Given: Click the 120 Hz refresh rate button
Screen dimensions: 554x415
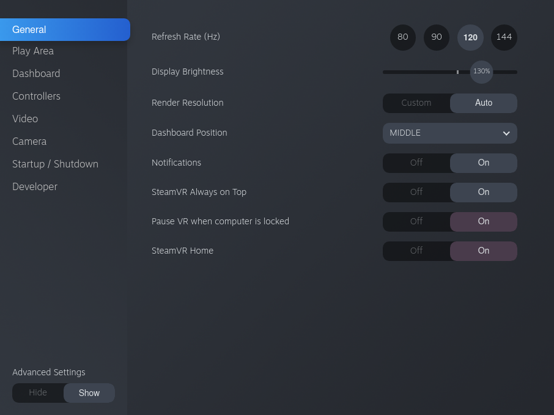Looking at the screenshot, I should [x=470, y=37].
